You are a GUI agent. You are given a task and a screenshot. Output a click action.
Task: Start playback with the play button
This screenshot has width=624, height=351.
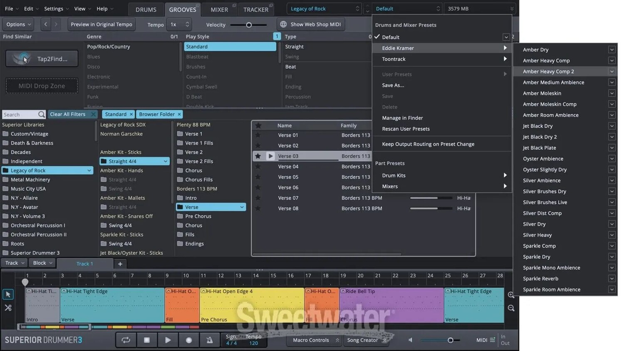click(x=168, y=340)
